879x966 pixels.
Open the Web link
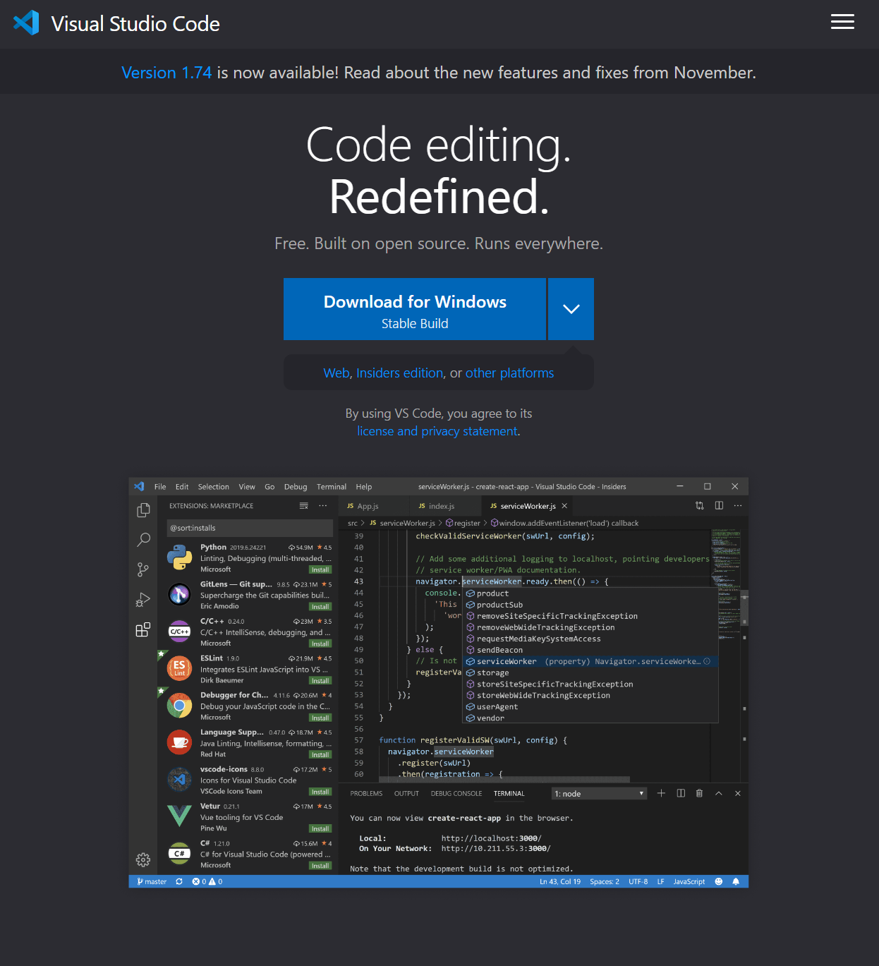click(337, 373)
